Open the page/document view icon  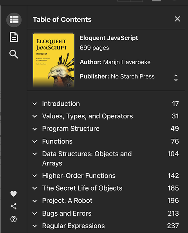[14, 37]
